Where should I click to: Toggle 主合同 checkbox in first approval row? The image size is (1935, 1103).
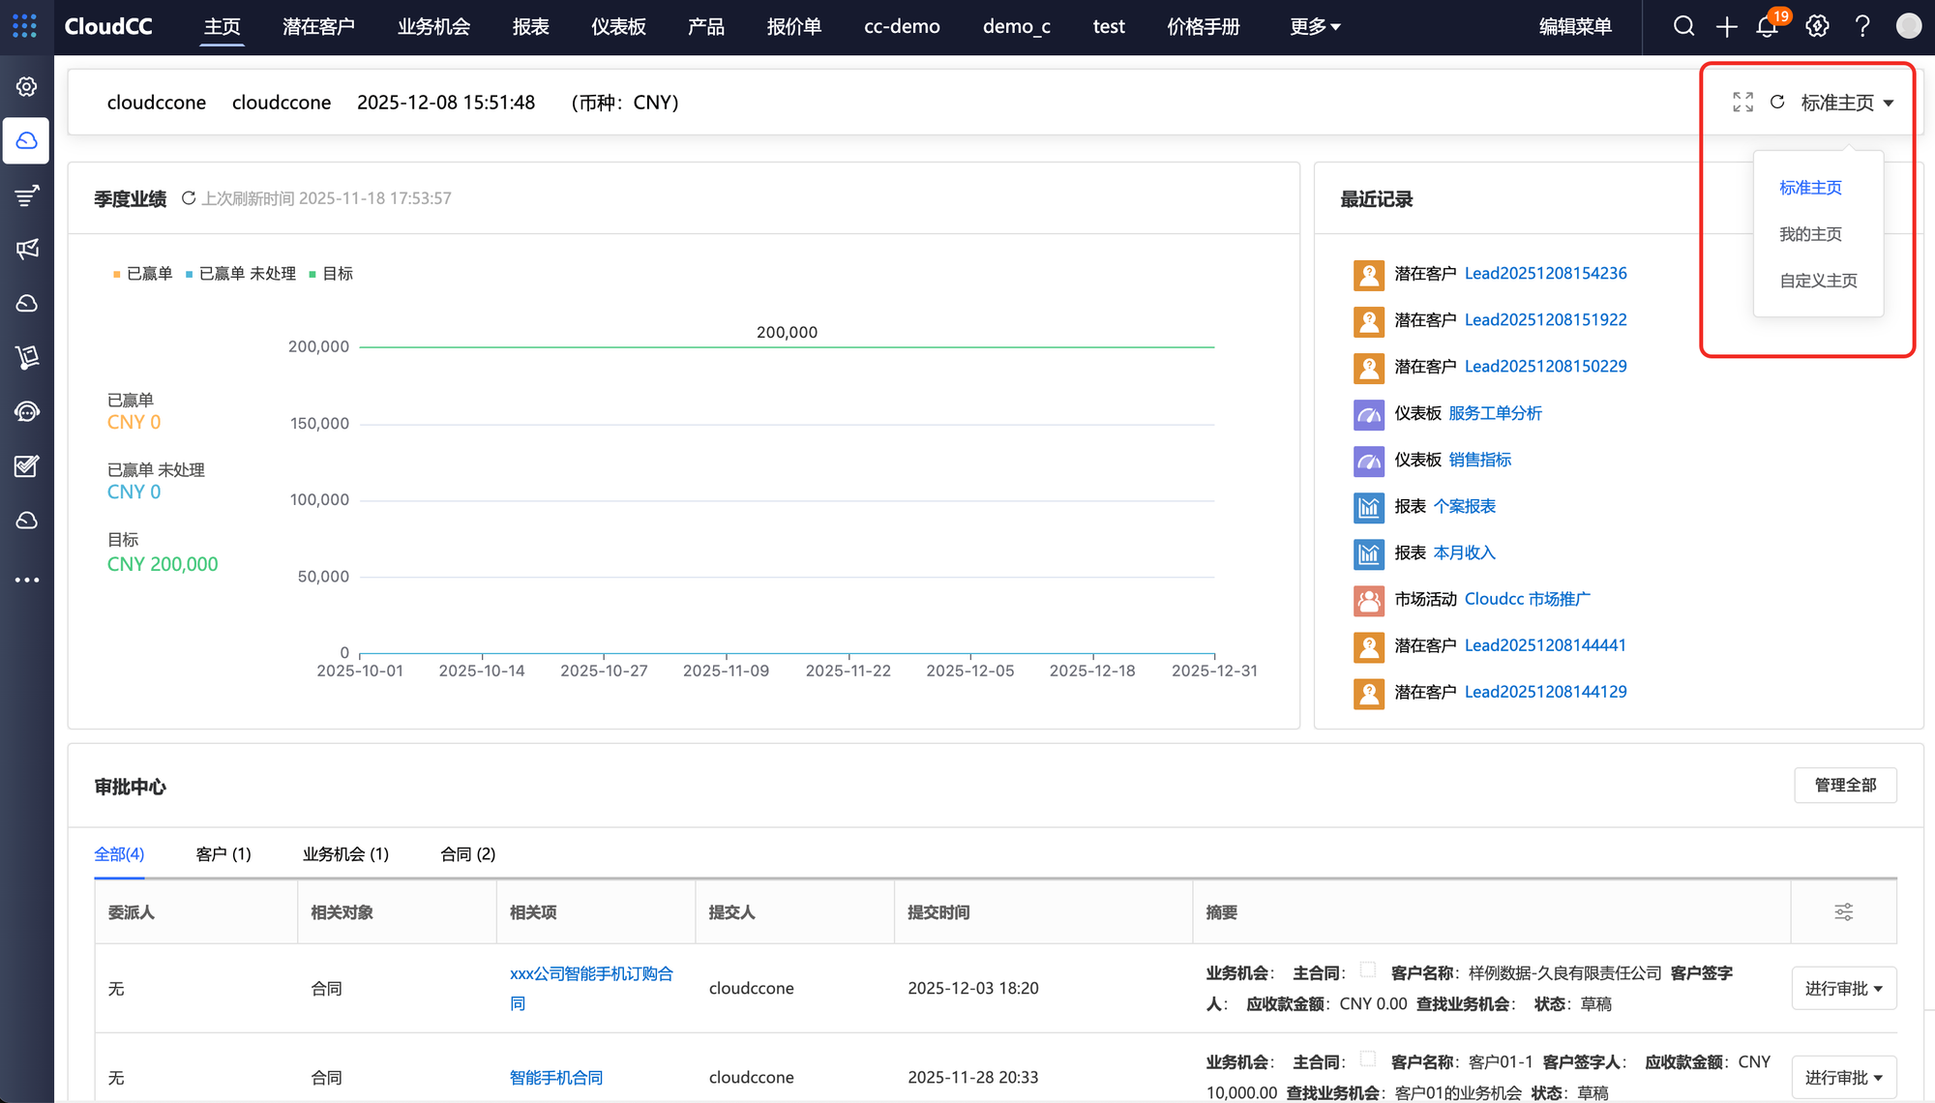[1367, 969]
